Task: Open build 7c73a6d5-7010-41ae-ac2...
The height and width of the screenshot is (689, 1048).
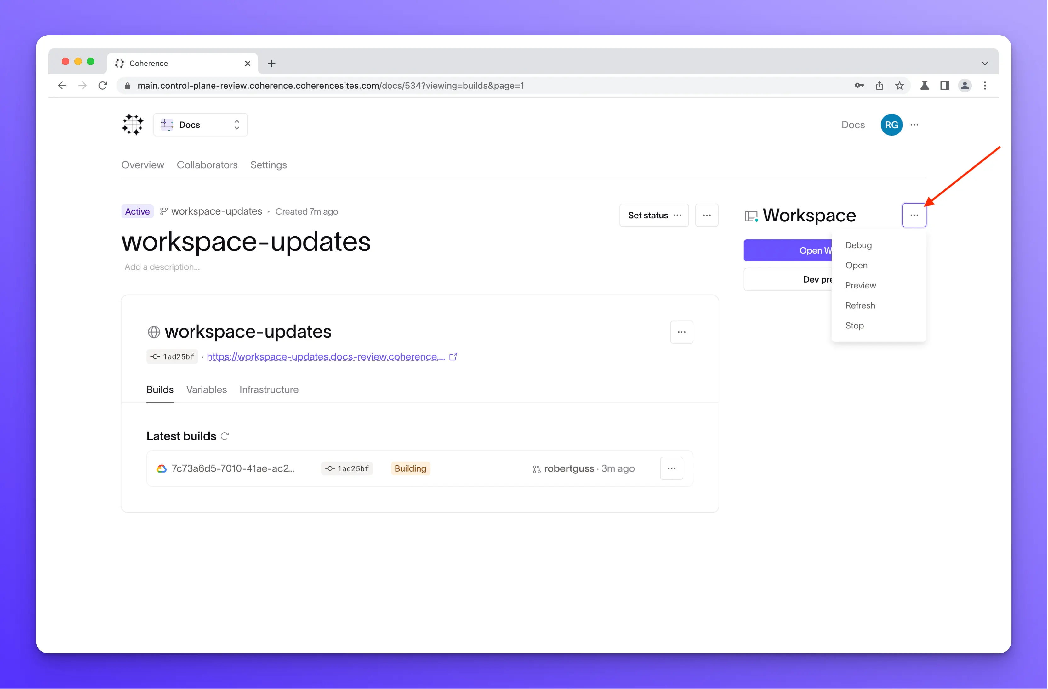Action: tap(233, 469)
